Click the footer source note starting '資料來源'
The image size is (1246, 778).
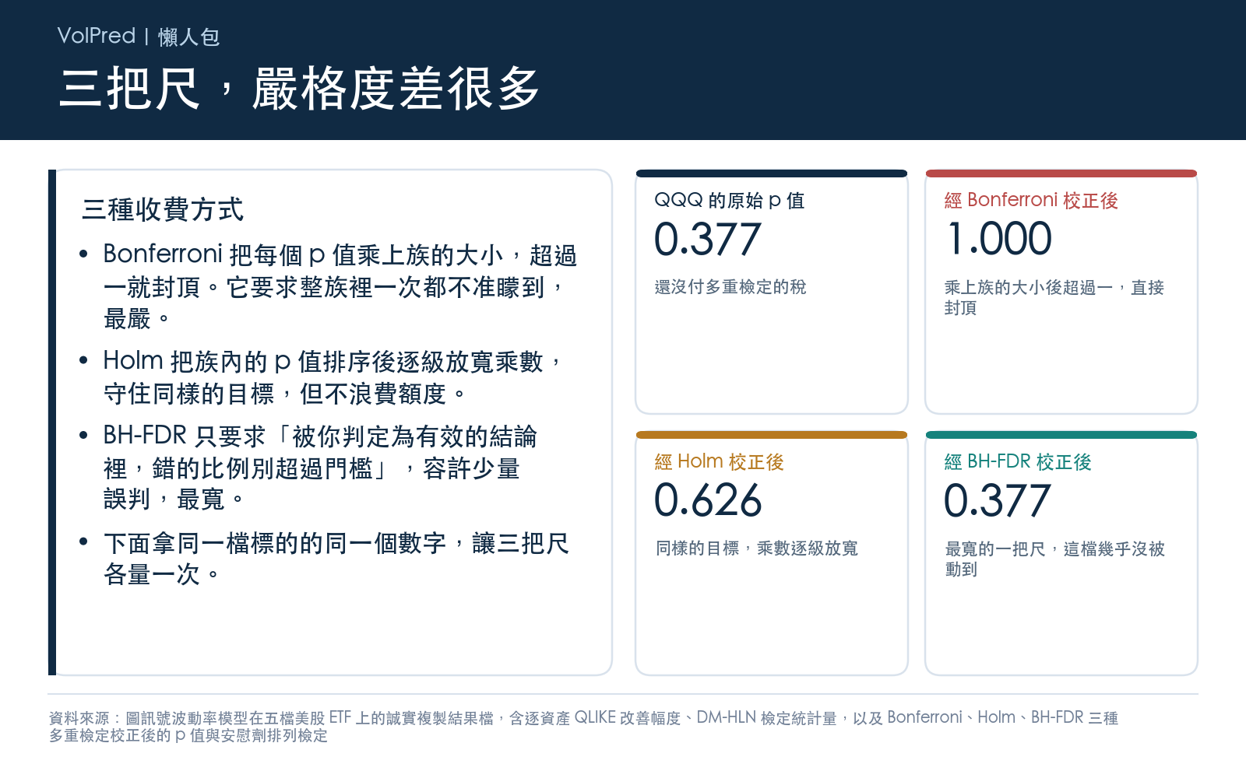tap(583, 727)
